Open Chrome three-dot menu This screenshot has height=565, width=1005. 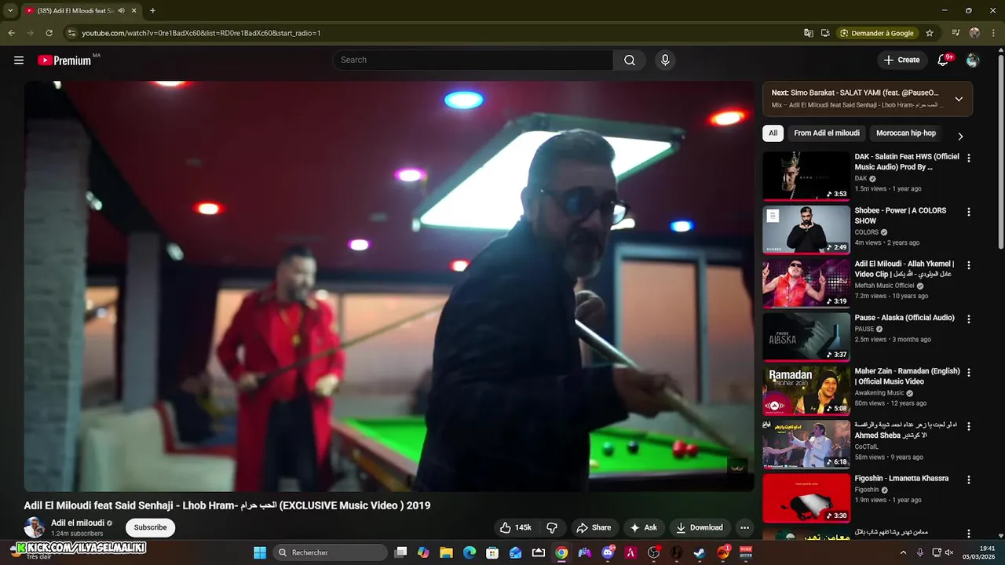point(994,33)
